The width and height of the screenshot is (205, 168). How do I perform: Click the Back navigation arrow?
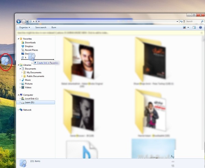[x=19, y=21]
